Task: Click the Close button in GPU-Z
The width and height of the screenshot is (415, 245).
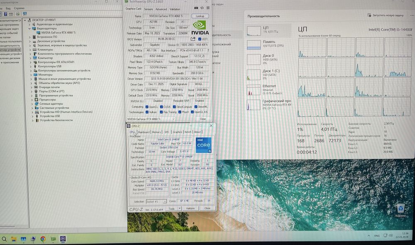Action: (203, 119)
